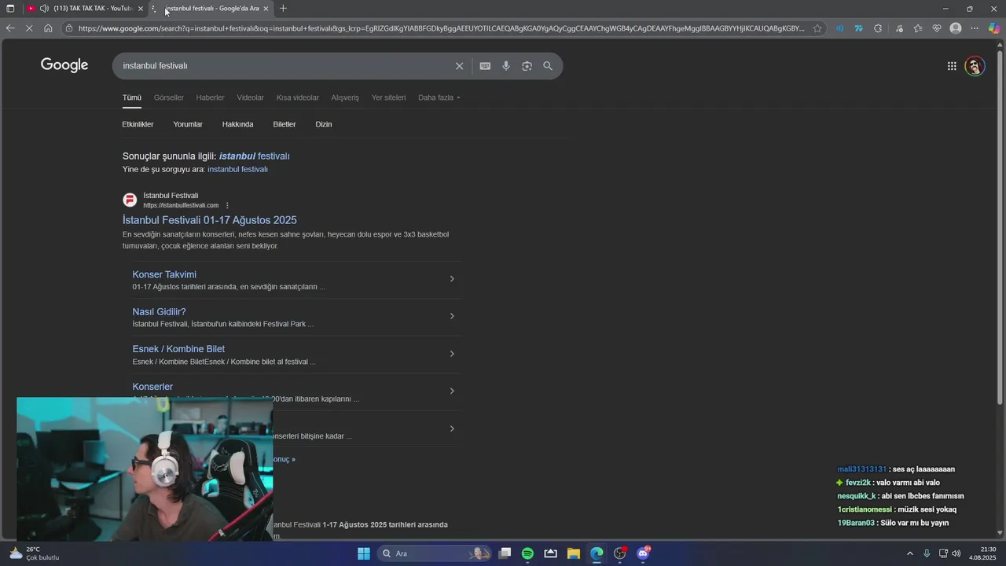Open the browser profile icon in toolbar
Viewport: 1006px width, 566px height.
tap(956, 28)
